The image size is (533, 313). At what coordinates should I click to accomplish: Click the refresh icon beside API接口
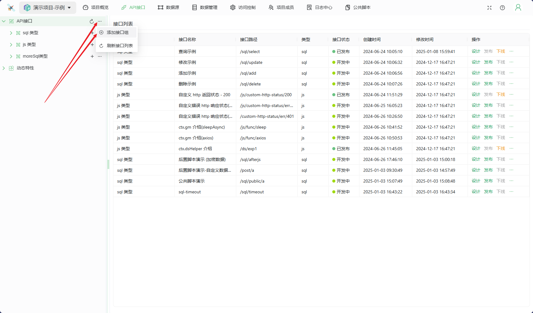pos(91,21)
